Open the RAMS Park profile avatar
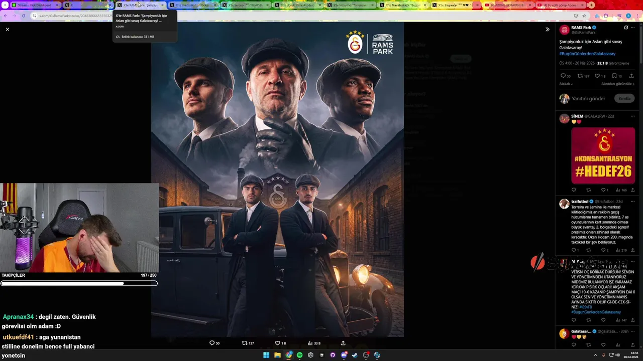Screen dimensions: 643x361 [565, 30]
